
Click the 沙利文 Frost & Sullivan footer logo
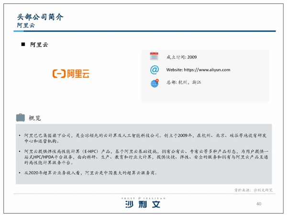pos(143,203)
